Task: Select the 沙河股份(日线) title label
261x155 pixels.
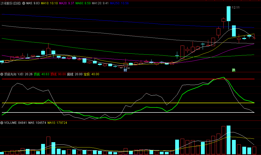Action: pos(11,3)
